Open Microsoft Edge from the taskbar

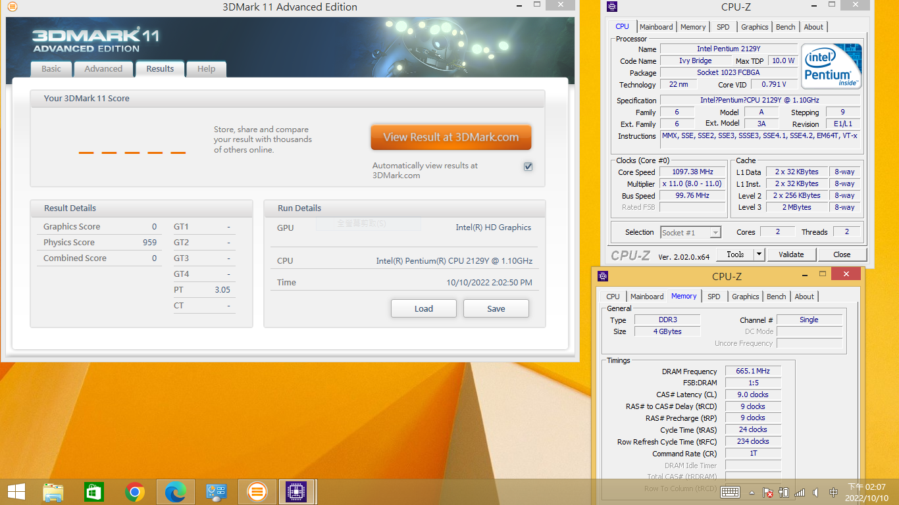click(x=176, y=492)
